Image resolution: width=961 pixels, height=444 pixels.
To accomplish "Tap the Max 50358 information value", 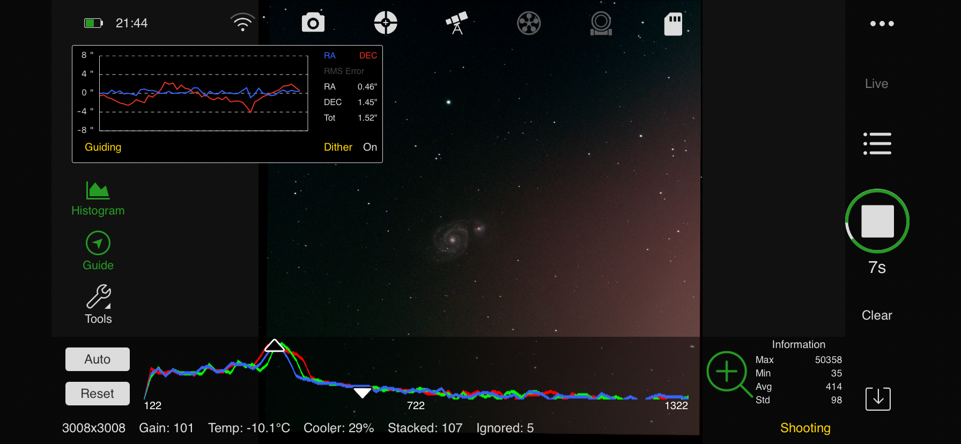I will (x=828, y=360).
